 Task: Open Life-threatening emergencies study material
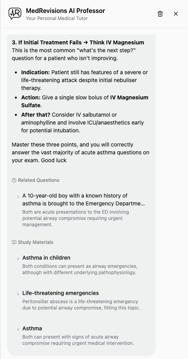[x=81, y=300]
